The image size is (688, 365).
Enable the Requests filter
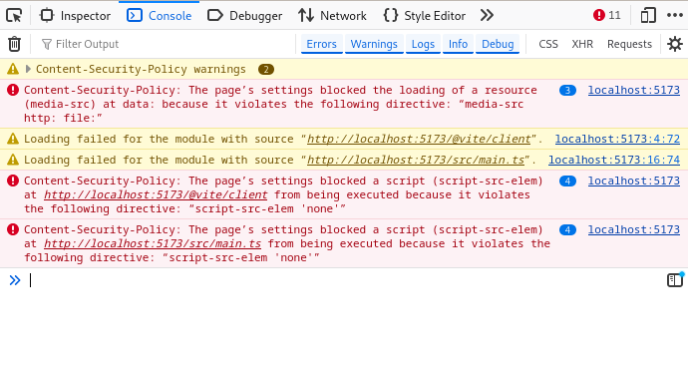(629, 44)
